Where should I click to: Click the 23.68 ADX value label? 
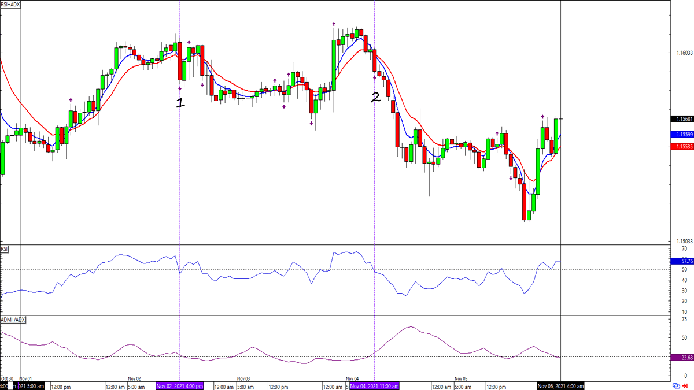681,358
